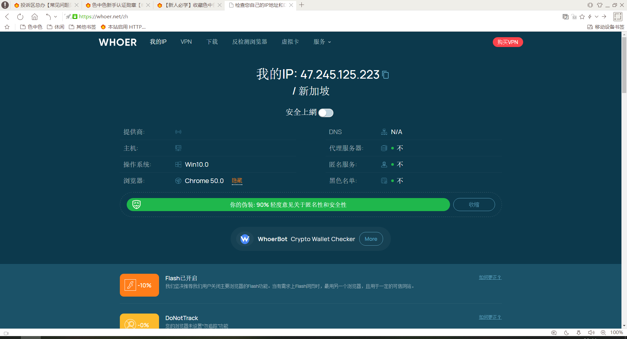627x339 pixels.
Task: Click the DNS network icon beside N/A
Action: [384, 132]
